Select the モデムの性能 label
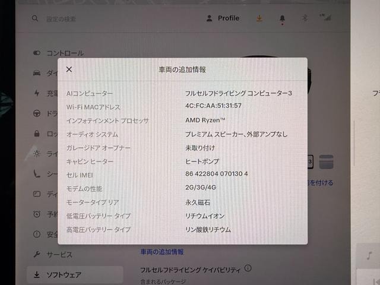The height and width of the screenshot is (285, 380). [84, 189]
